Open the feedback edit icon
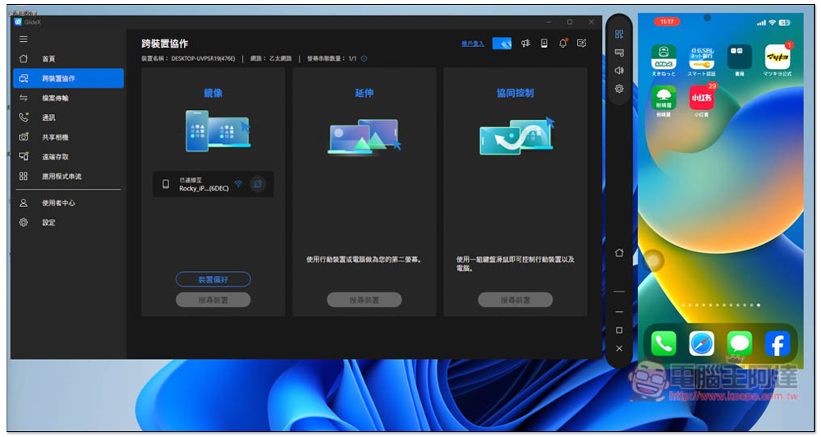Image resolution: width=821 pixels, height=437 pixels. (582, 44)
